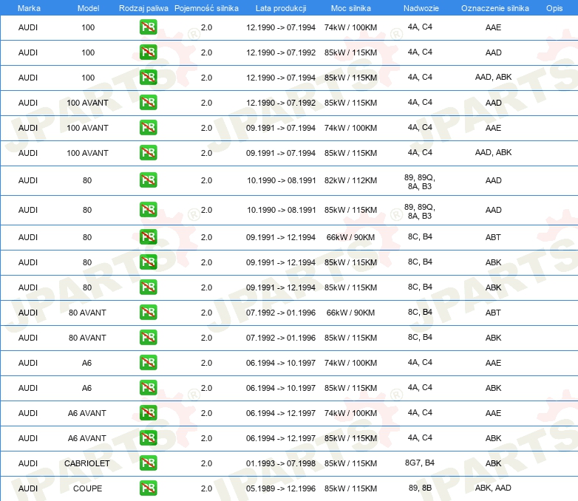Click the 66kW / 90KM cell in 80 AVANT row

[350, 313]
